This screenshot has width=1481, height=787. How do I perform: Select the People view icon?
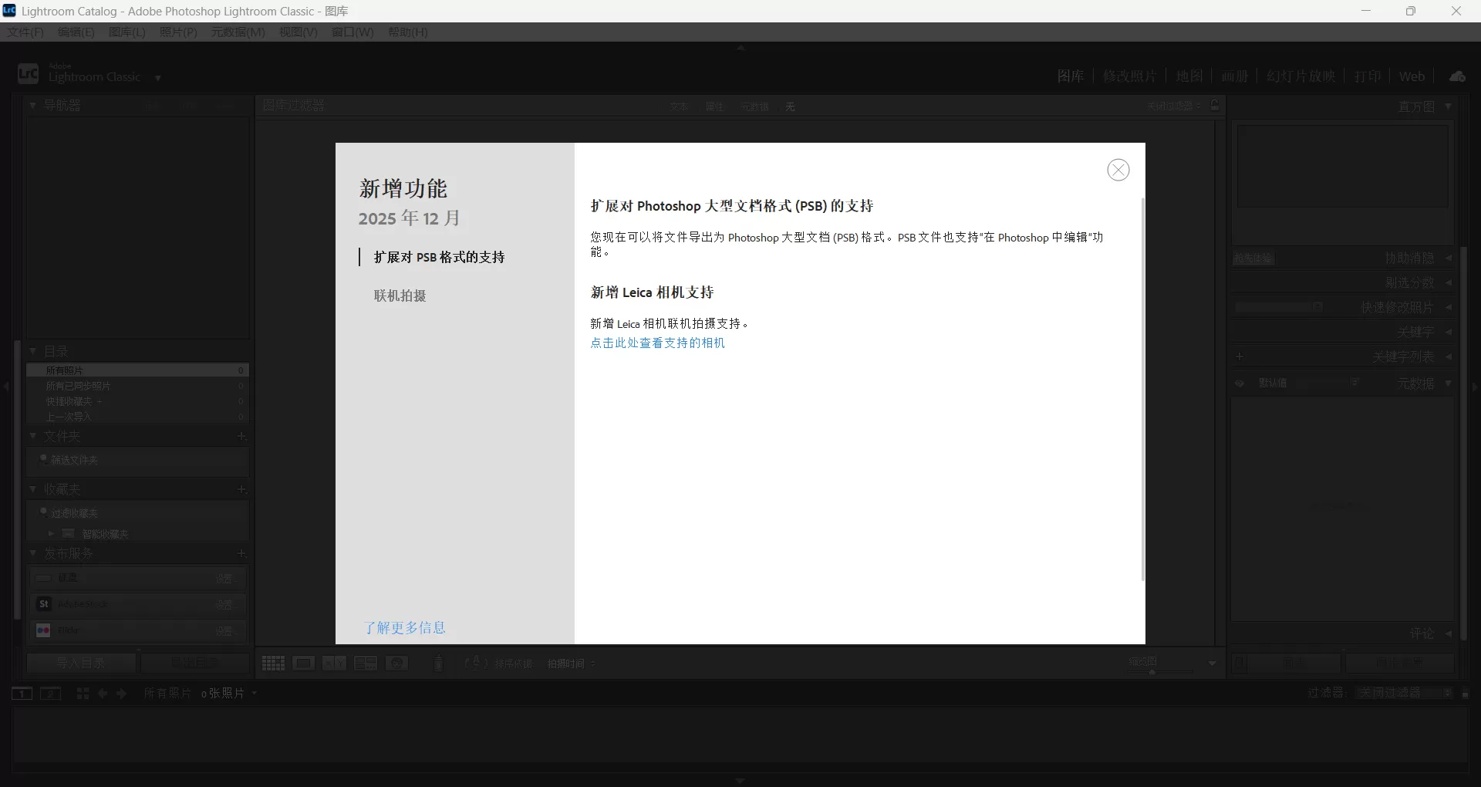coord(397,664)
